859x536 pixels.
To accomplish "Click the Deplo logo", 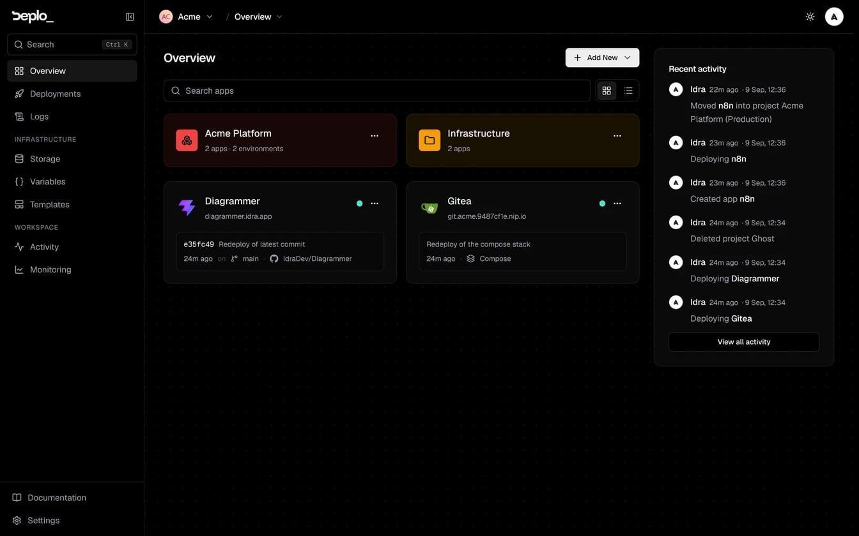I will pos(33,17).
